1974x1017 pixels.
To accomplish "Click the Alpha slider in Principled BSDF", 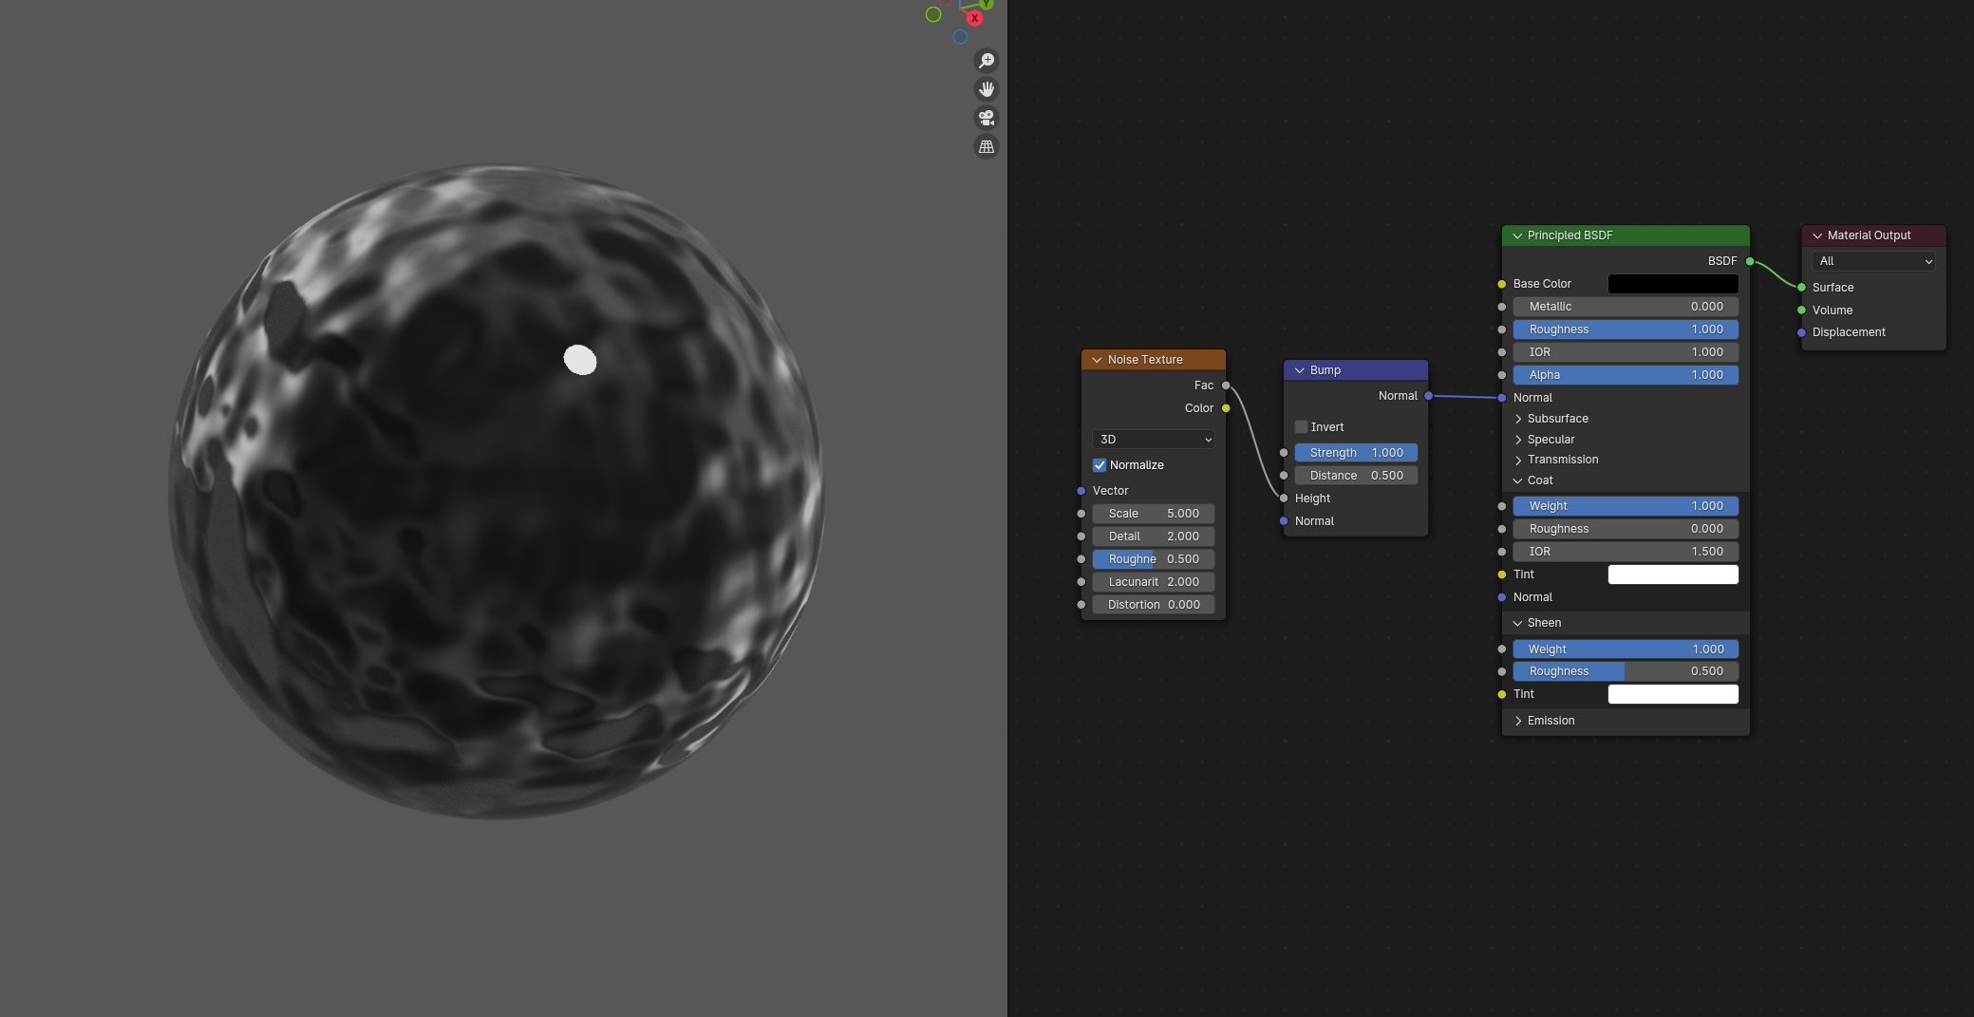I will (x=1626, y=375).
